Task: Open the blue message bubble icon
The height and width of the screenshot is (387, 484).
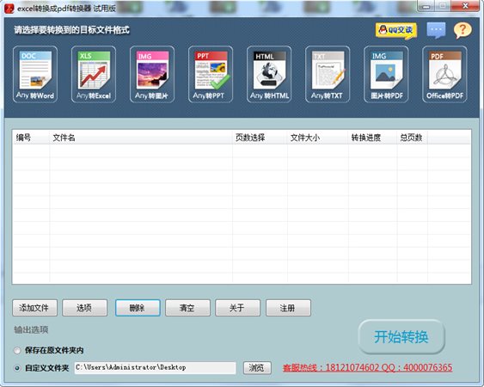Action: tap(436, 30)
